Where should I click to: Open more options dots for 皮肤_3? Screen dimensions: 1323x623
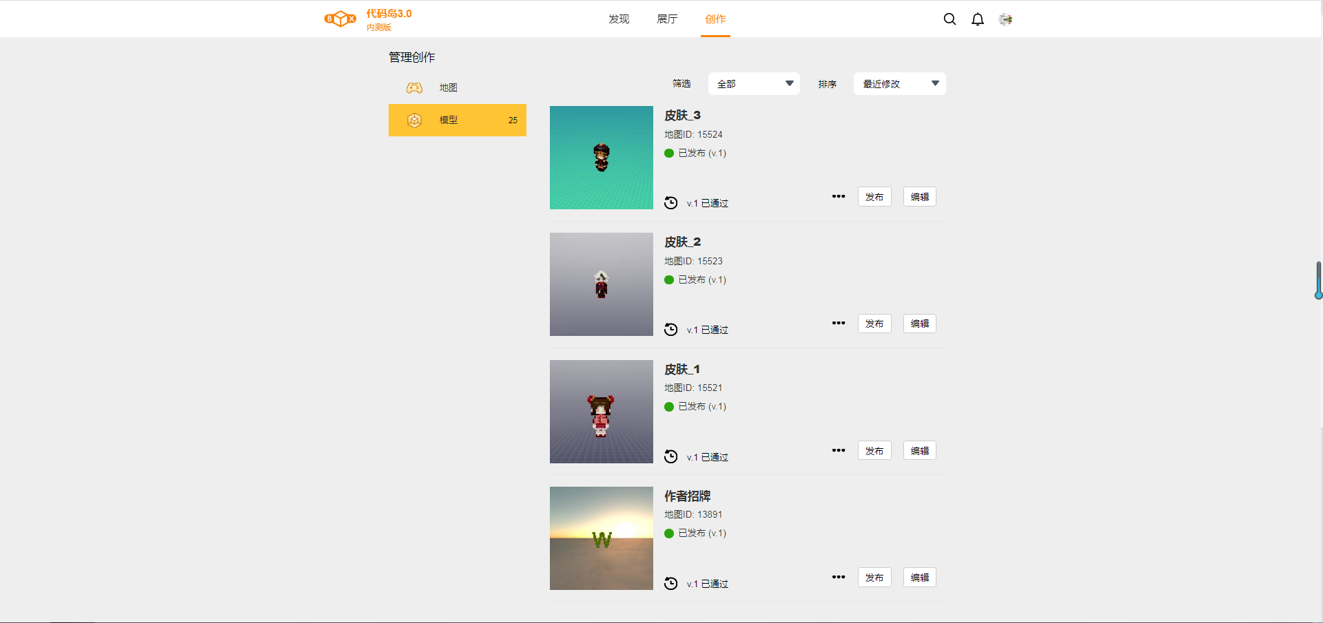[839, 196]
